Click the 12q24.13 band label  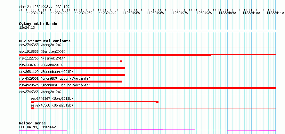(27, 28)
